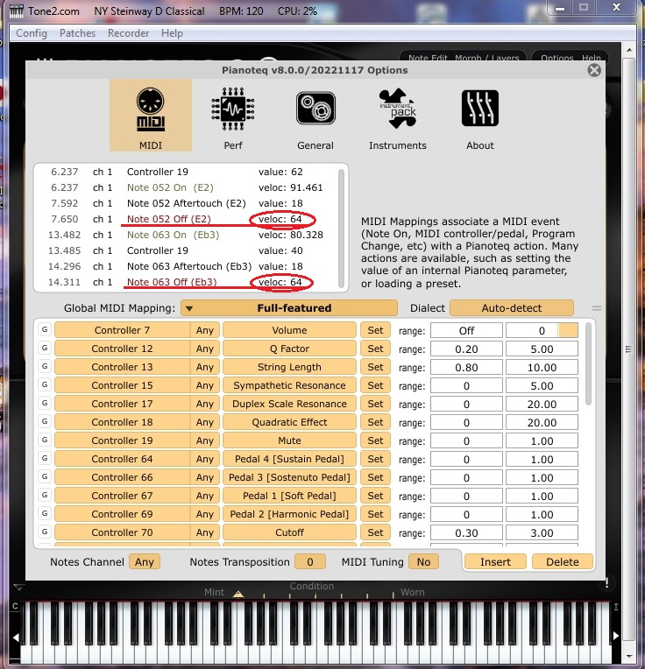Click the Insert mapping button
Screen dimensions: 645x669
pyautogui.click(x=495, y=562)
